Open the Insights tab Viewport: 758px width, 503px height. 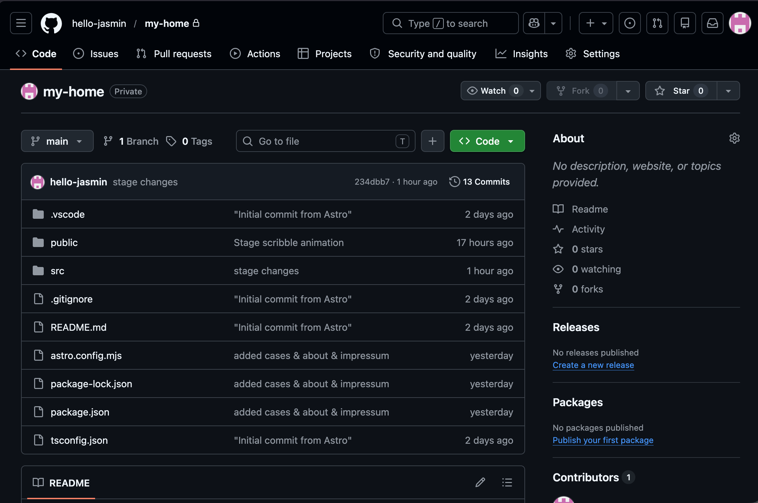521,54
